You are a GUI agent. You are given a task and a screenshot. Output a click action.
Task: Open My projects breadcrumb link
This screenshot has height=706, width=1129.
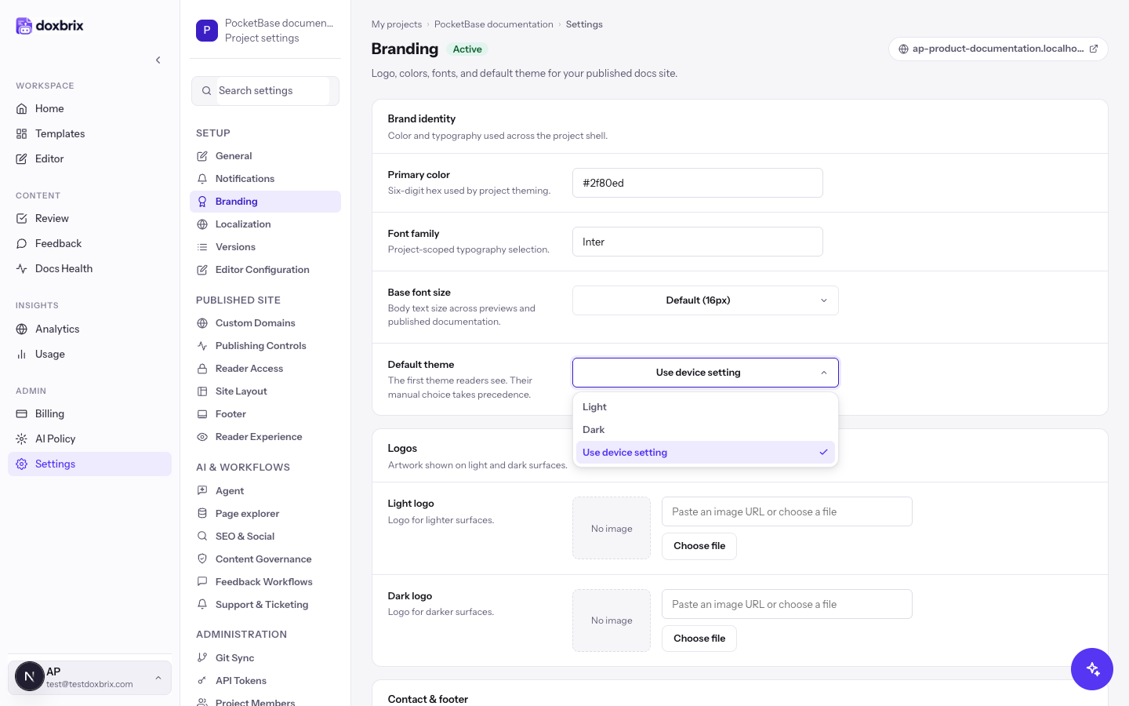click(x=397, y=24)
